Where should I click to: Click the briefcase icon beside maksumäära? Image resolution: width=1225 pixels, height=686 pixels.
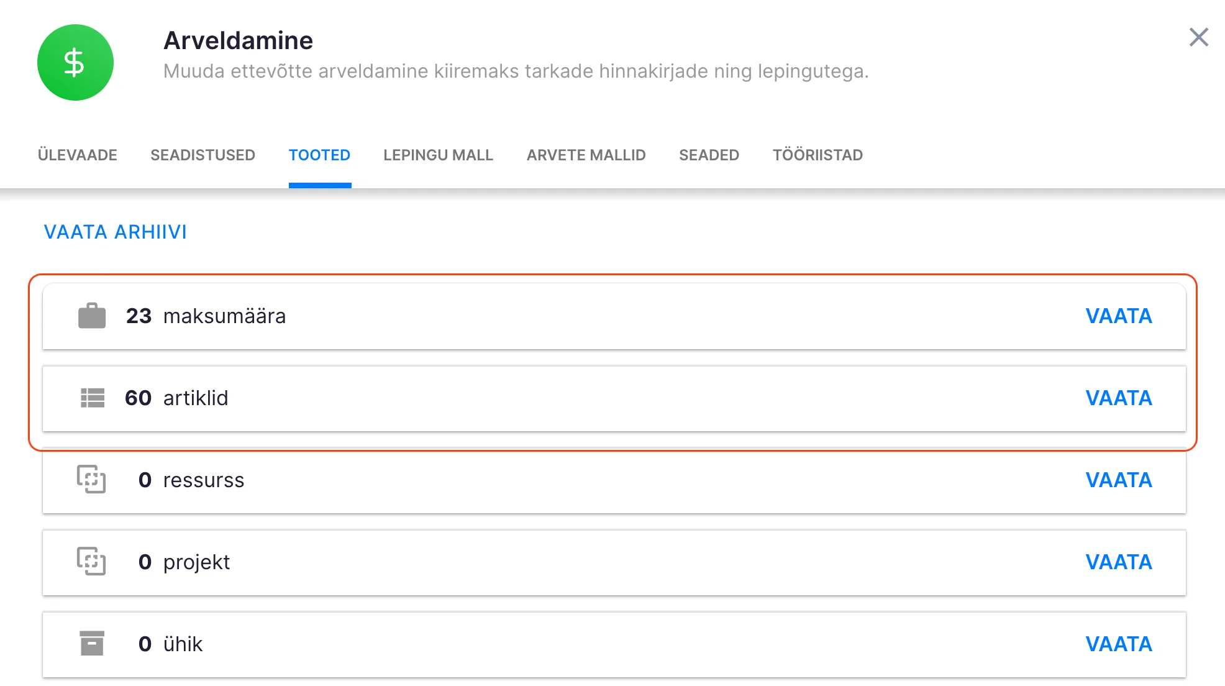(92, 316)
